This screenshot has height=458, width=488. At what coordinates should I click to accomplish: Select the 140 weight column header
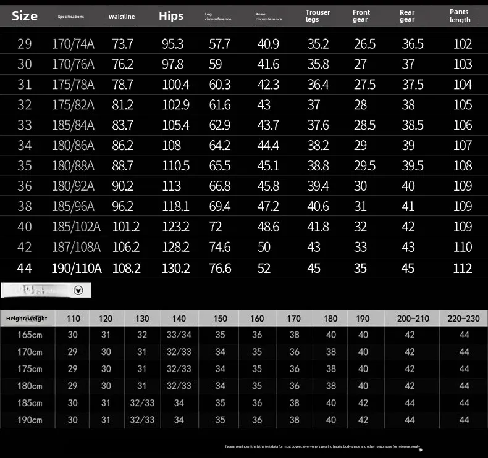coord(179,319)
